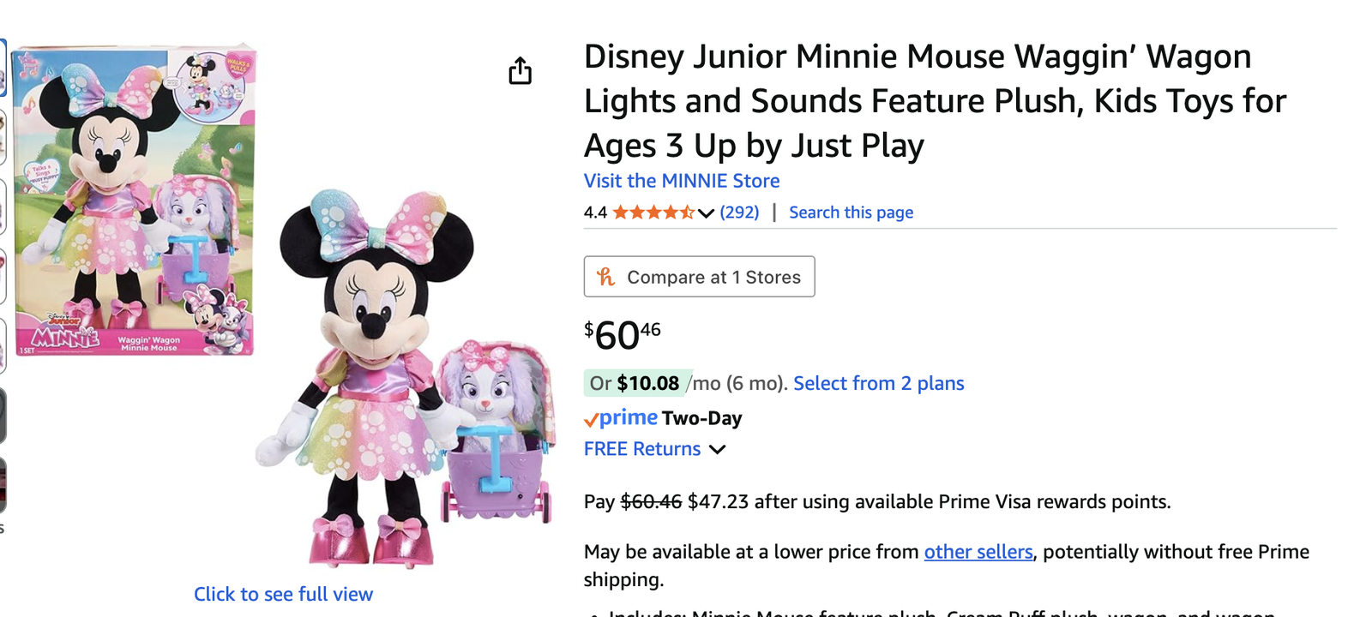Image resolution: width=1372 pixels, height=617 pixels.
Task: Click the Click to see full view link
Action: pos(283,594)
